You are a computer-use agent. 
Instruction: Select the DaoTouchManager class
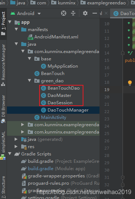click(68, 110)
